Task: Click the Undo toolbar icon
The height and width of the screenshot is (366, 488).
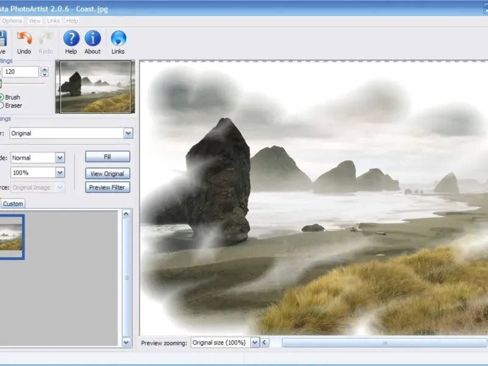Action: point(24,38)
